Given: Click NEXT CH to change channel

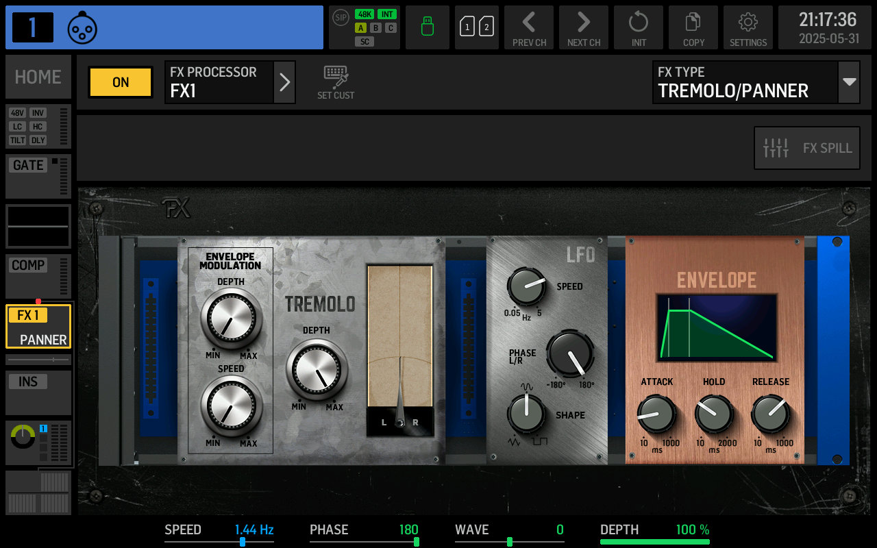Looking at the screenshot, I should point(583,27).
